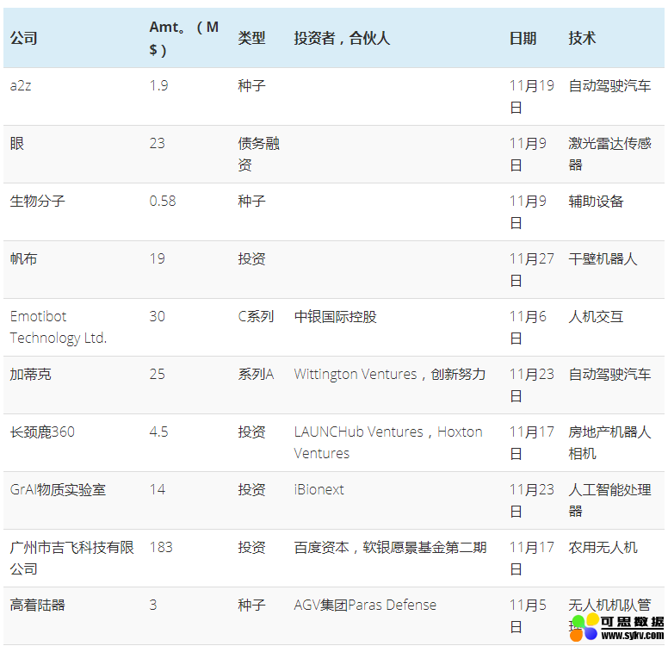Viewport: 668px width, 646px height.
Task: Select the company name a2z
Action: tap(21, 86)
